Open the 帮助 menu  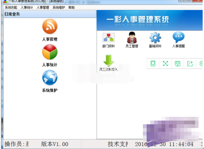coord(72,7)
